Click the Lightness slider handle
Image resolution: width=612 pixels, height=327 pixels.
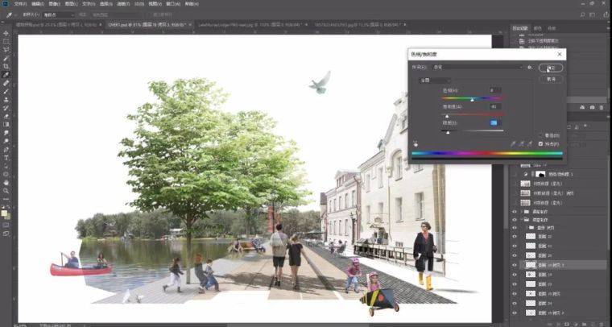pyautogui.click(x=448, y=133)
